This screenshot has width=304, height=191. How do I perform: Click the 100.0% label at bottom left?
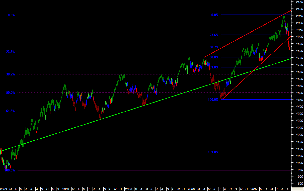[10, 170]
